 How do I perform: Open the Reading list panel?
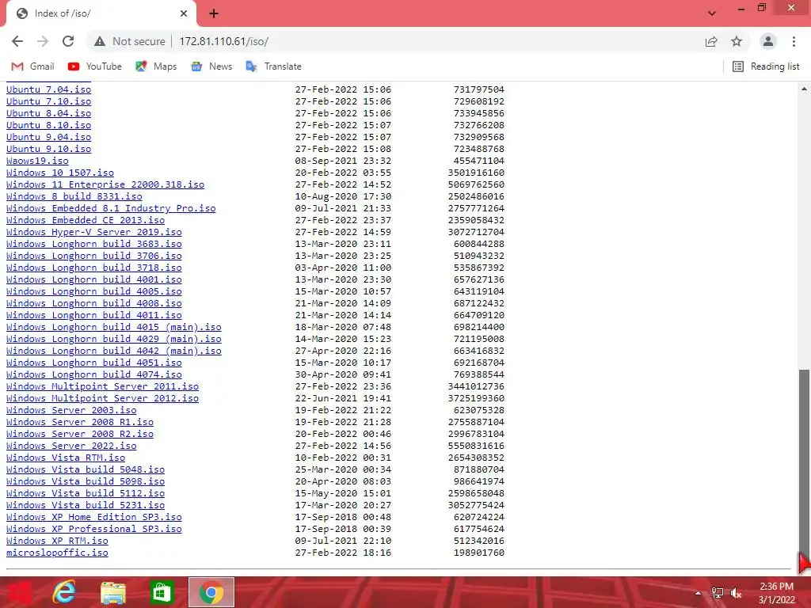tap(766, 66)
